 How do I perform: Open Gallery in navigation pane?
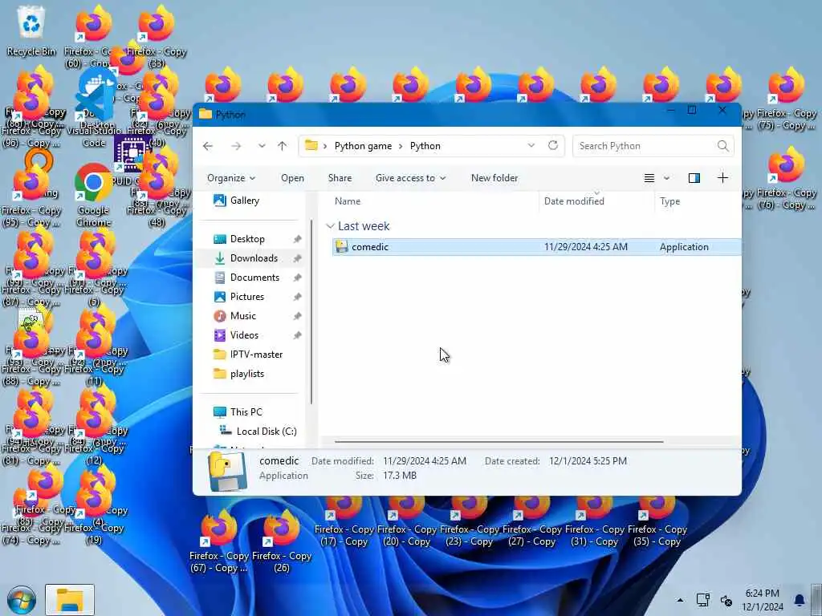pos(244,201)
